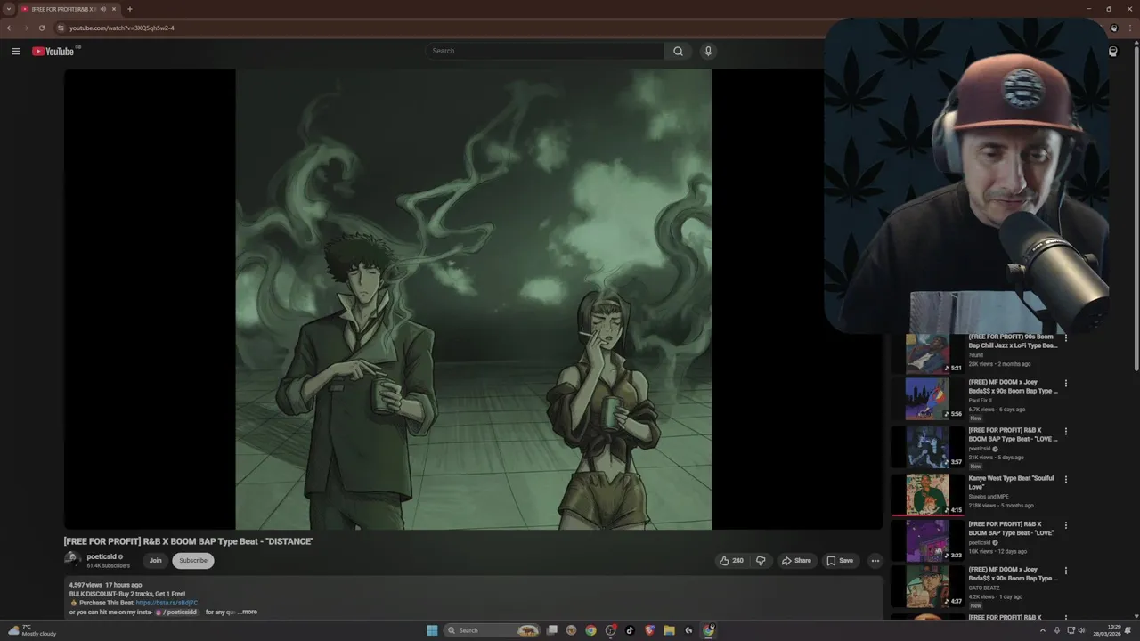
Task: Save the video to a playlist
Action: tap(840, 561)
